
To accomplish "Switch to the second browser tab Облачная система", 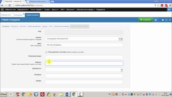I will [38, 2].
